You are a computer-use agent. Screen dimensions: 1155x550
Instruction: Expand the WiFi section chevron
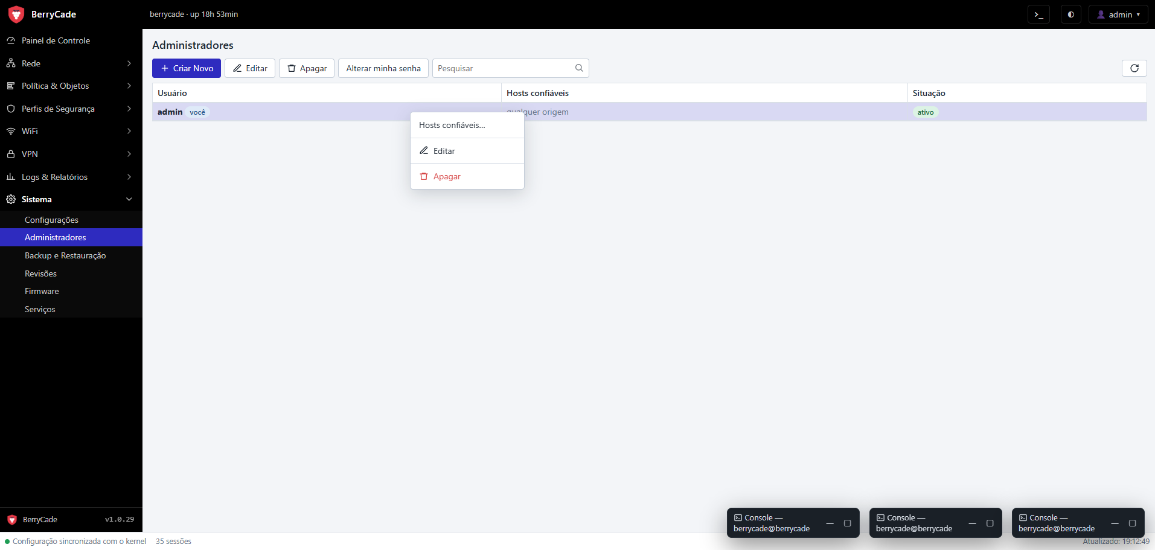[129, 131]
